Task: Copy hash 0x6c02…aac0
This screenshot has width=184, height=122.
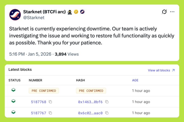Action: coord(107,113)
